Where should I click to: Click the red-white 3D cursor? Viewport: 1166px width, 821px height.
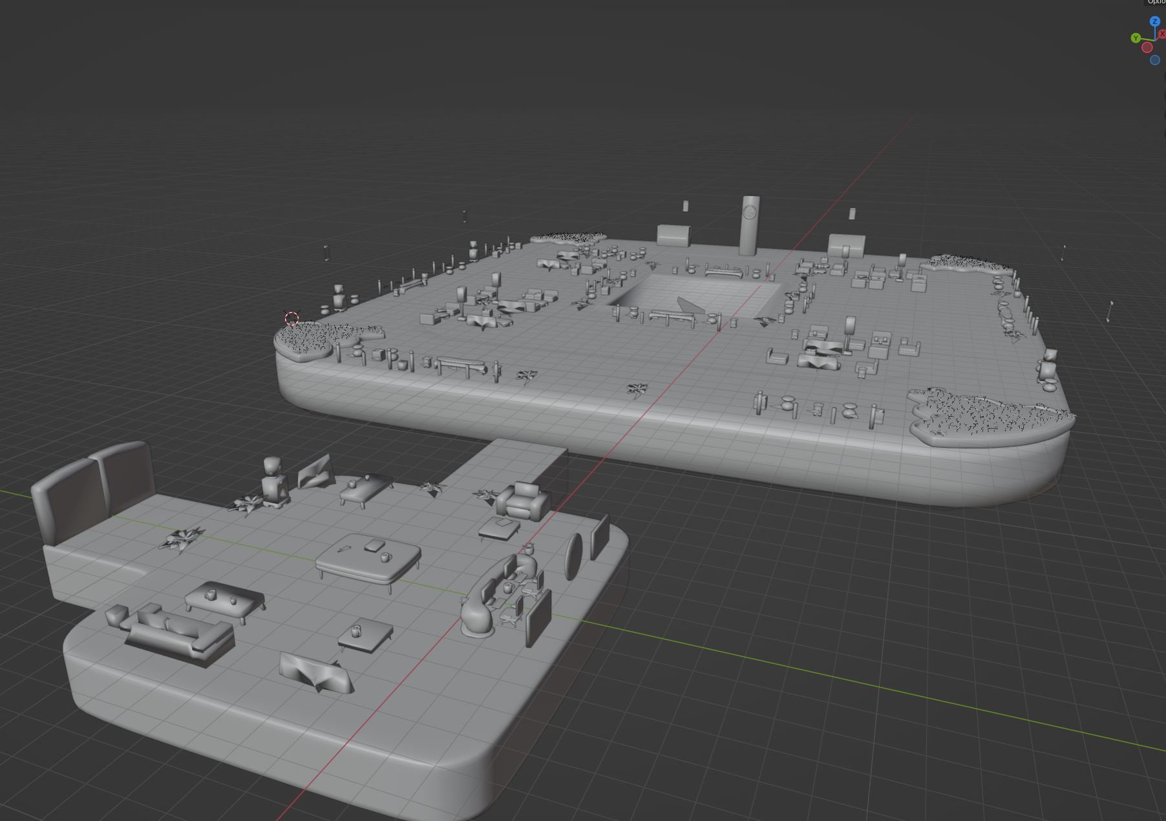pos(291,318)
